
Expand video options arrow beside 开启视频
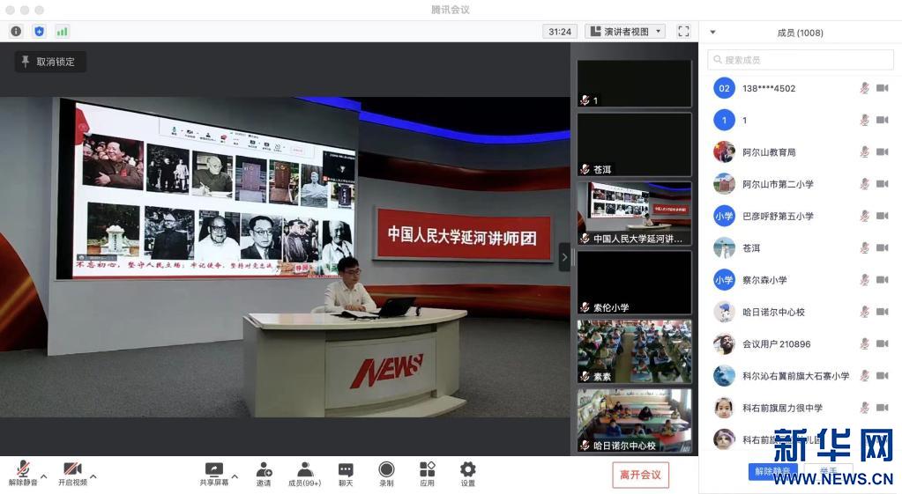93,476
